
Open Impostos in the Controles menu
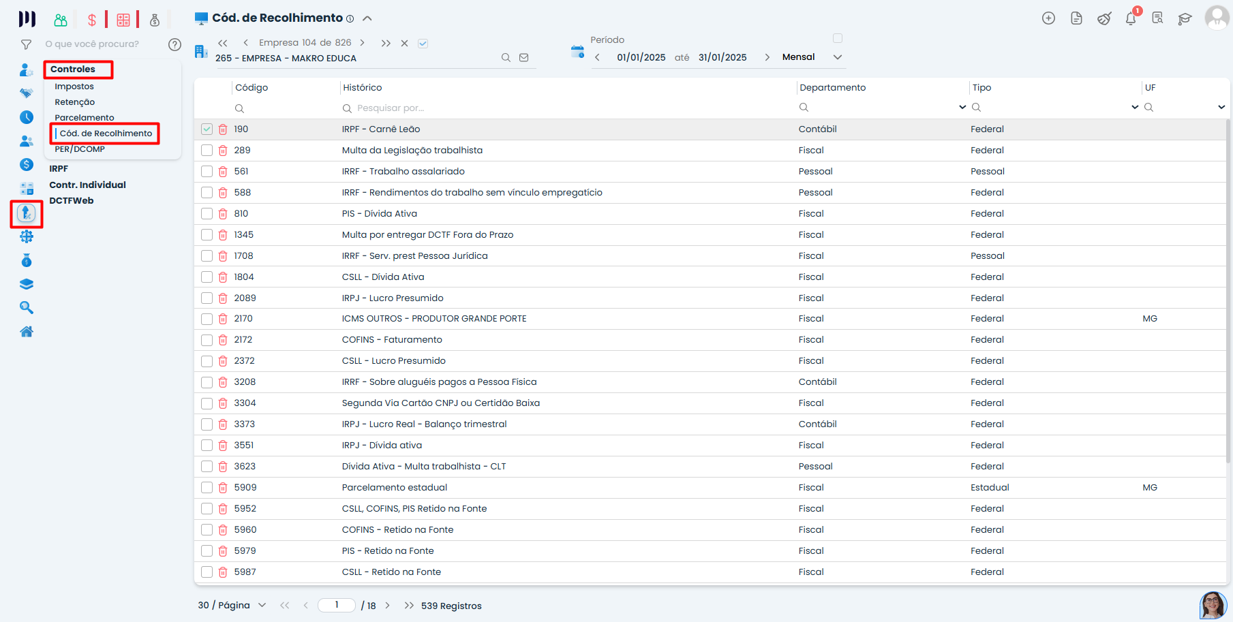(74, 87)
